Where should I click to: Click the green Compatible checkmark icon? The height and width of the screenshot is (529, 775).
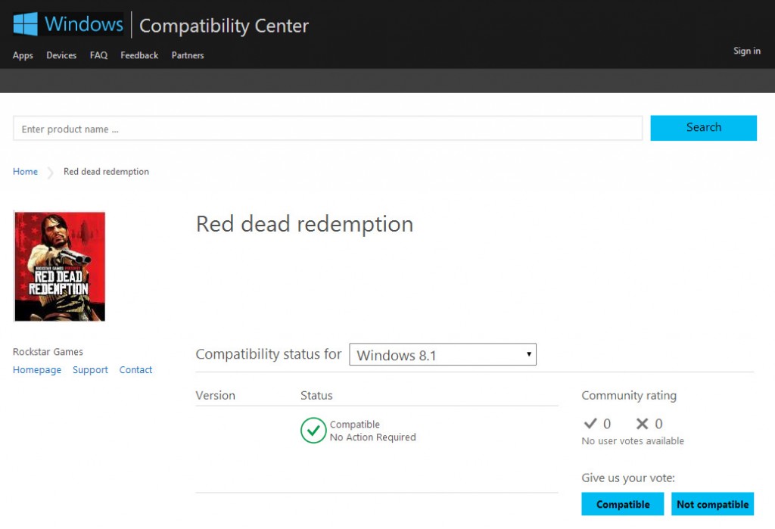tap(313, 430)
